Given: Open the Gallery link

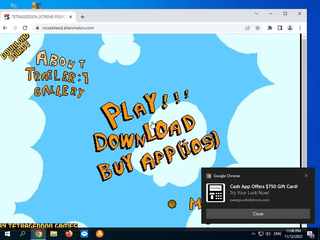Looking at the screenshot, I should click(x=59, y=91).
